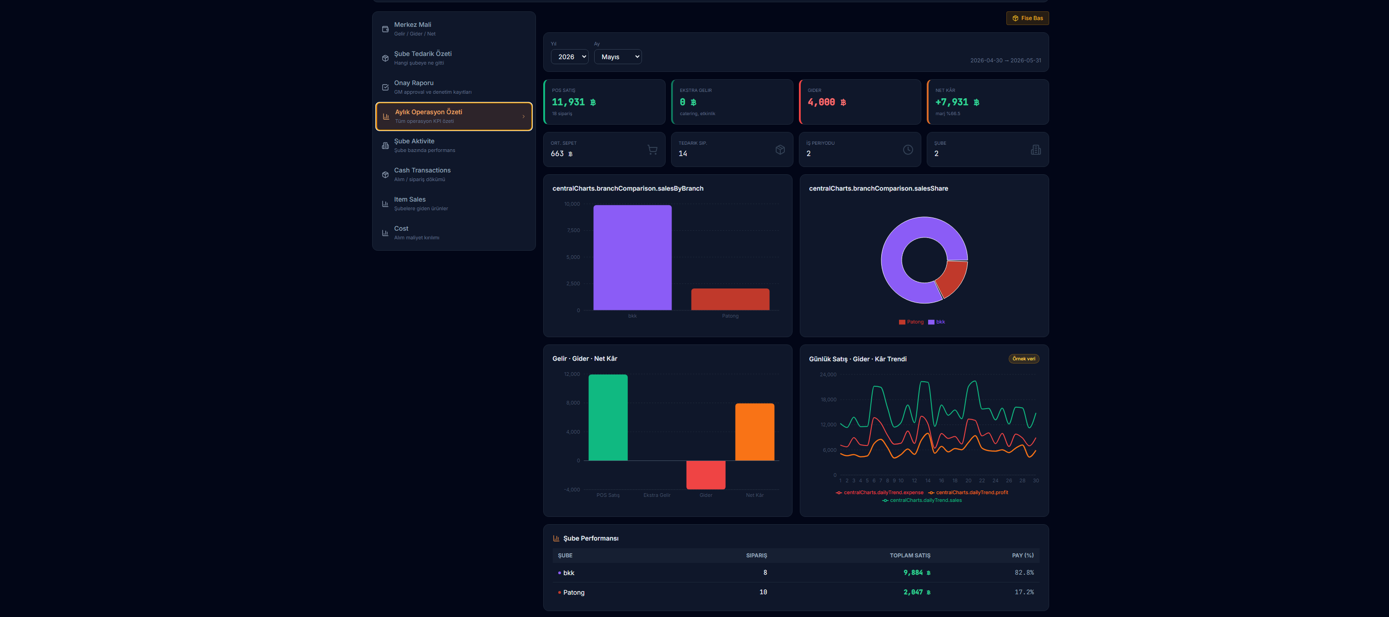
Task: Click the package icon in Tedarik Sip. card
Action: (x=780, y=149)
